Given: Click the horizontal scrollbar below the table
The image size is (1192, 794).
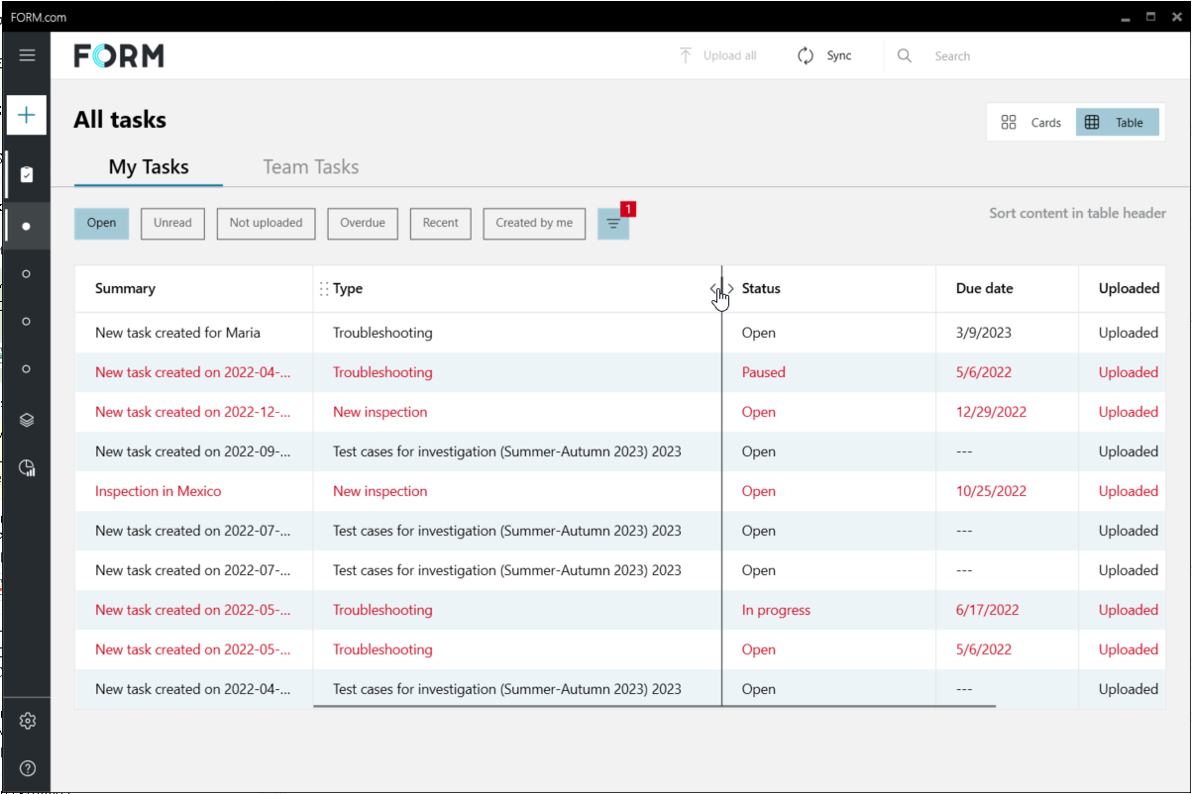Looking at the screenshot, I should pos(654,706).
